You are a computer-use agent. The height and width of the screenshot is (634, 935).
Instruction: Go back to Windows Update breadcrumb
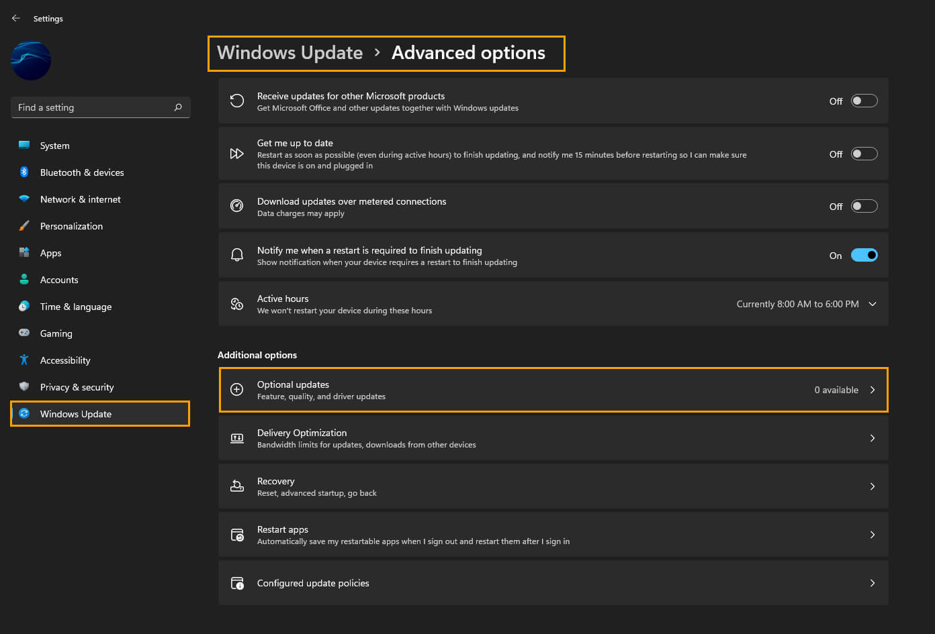click(x=290, y=53)
